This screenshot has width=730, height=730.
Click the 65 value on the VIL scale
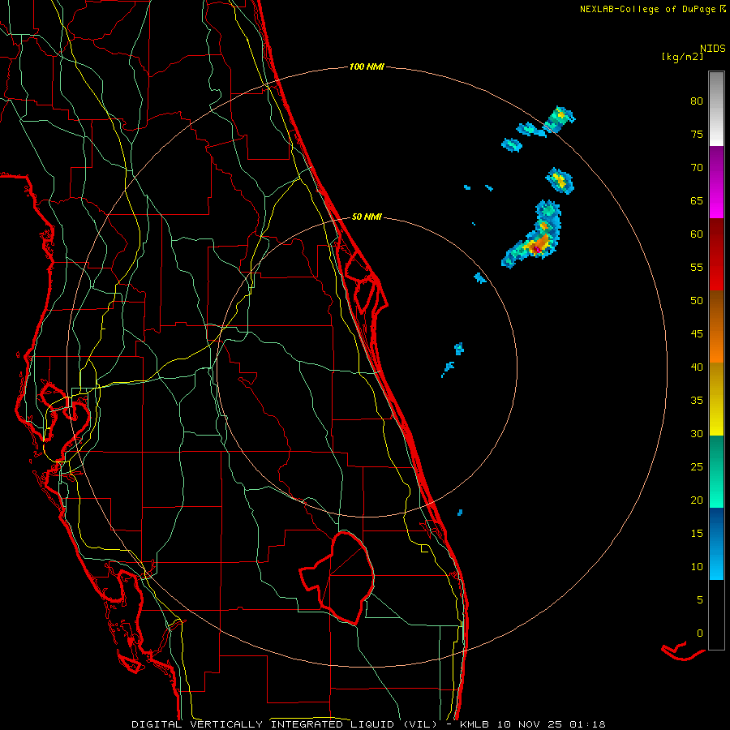(697, 200)
